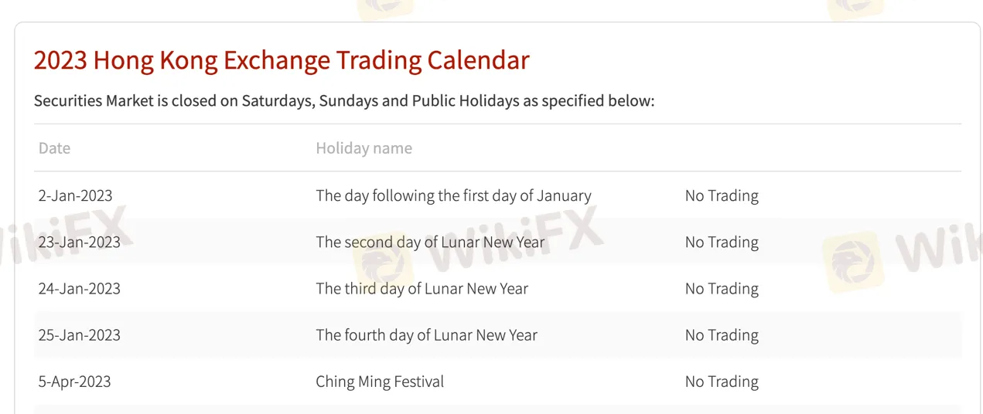983x414 pixels.
Task: Click the 5-Apr-2023 date cell
Action: [74, 382]
